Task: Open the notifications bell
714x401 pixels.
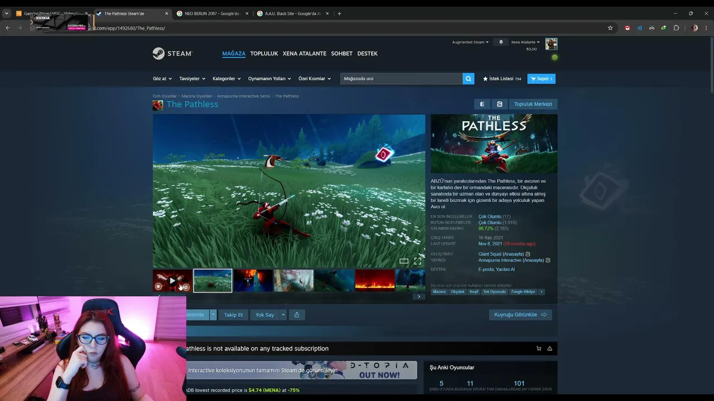Action: click(501, 42)
